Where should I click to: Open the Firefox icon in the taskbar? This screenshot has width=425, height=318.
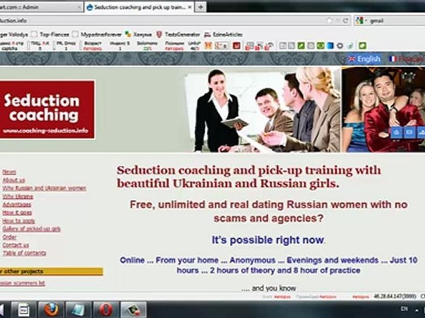[51, 310]
